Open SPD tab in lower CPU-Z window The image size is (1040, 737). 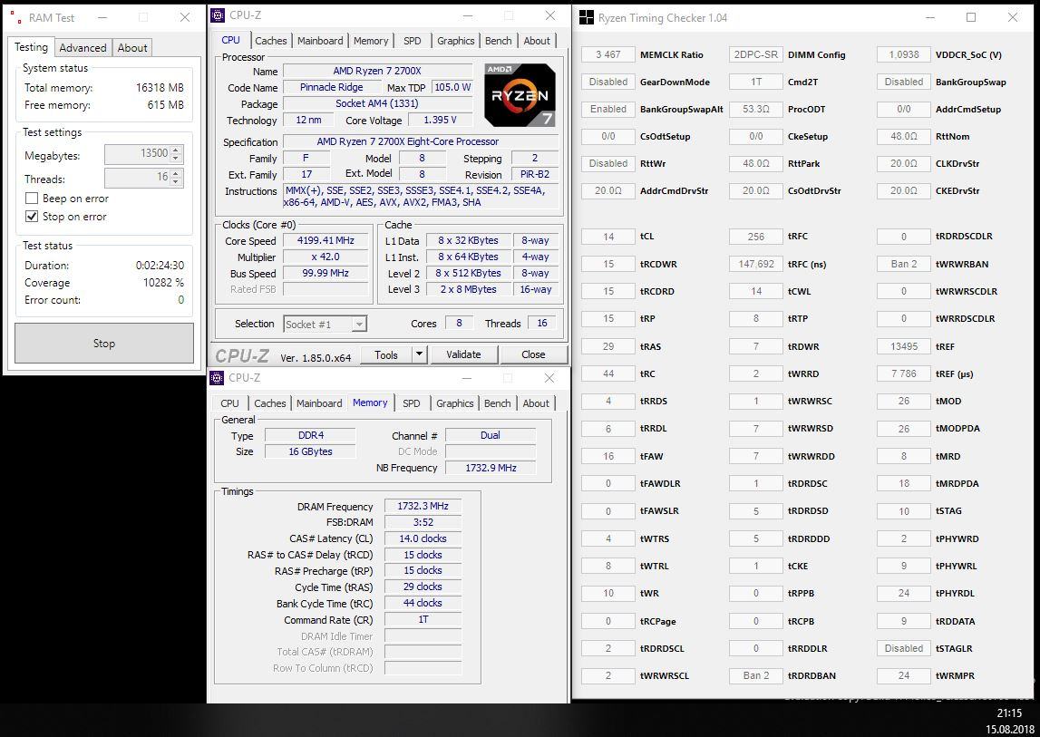pyautogui.click(x=412, y=403)
